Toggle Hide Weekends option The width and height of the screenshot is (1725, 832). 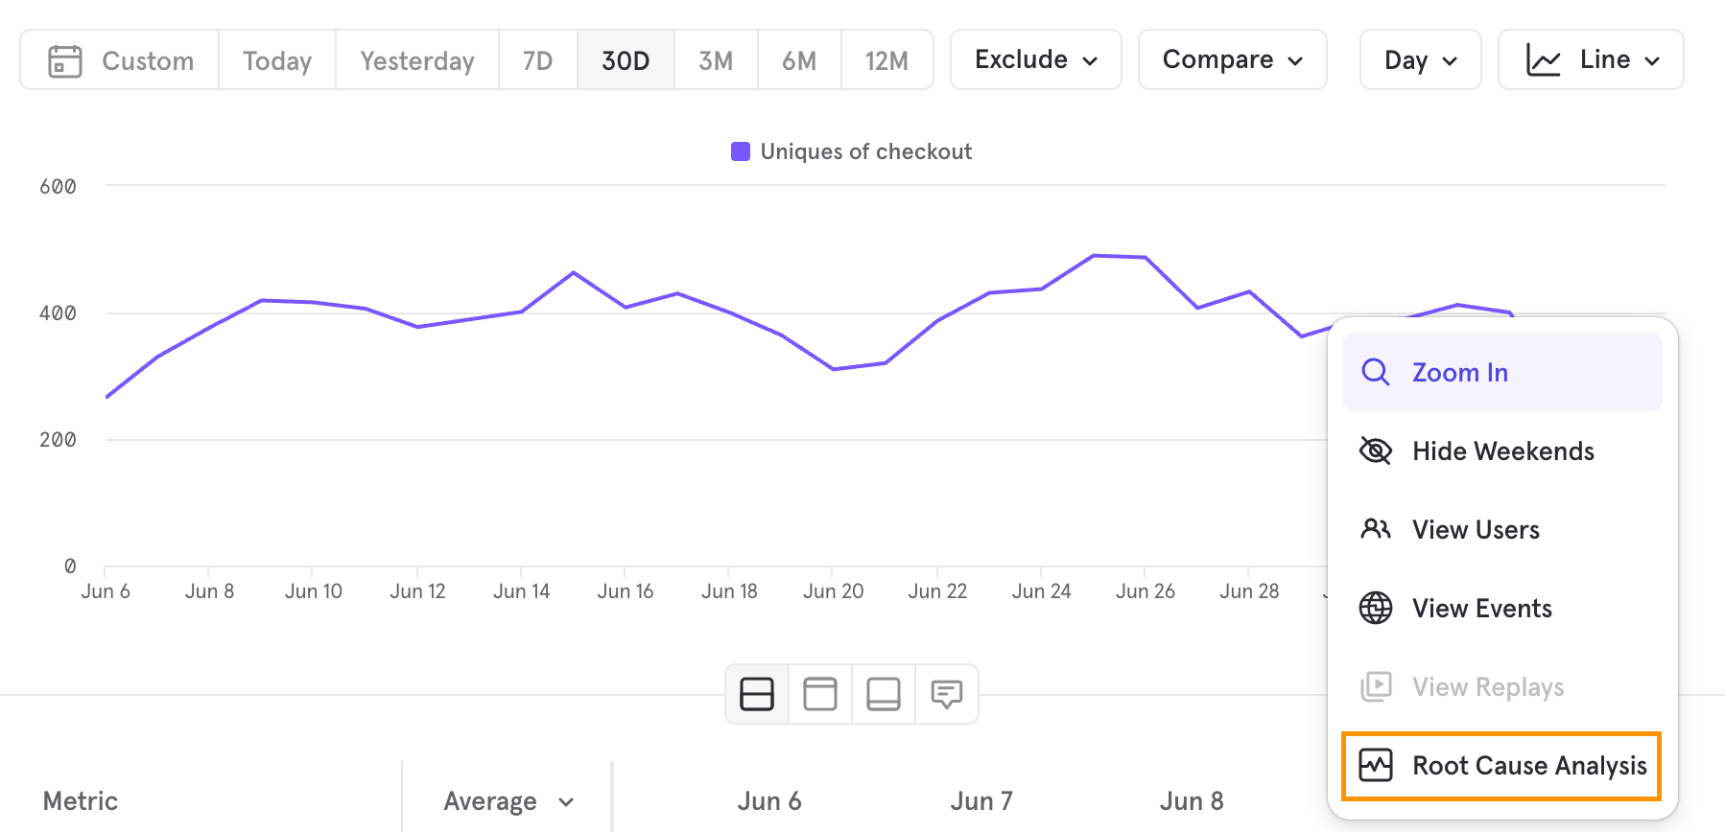[x=1502, y=451]
